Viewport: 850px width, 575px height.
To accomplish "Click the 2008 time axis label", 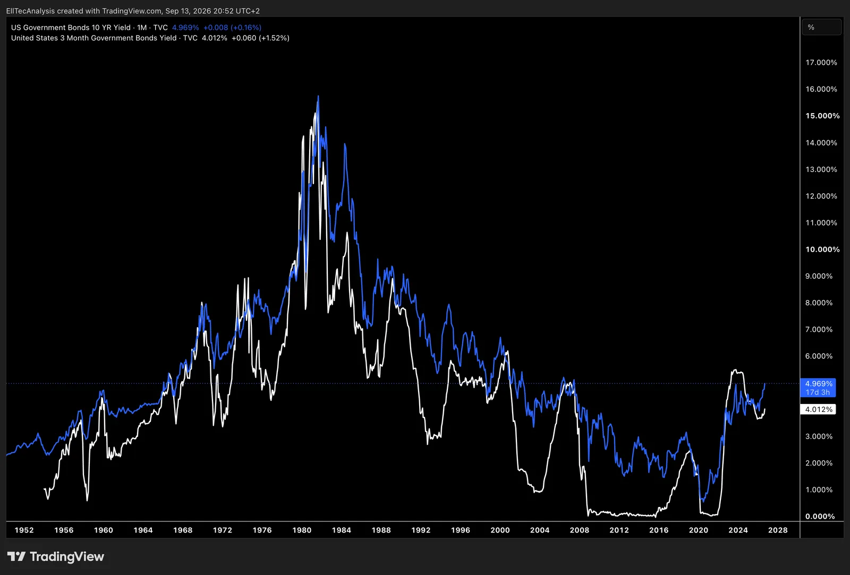I will [580, 530].
